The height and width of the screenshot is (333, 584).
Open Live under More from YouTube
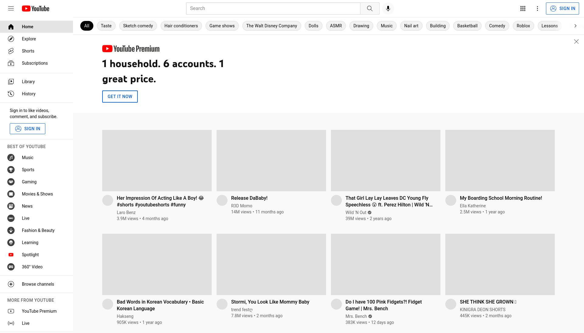36,323
